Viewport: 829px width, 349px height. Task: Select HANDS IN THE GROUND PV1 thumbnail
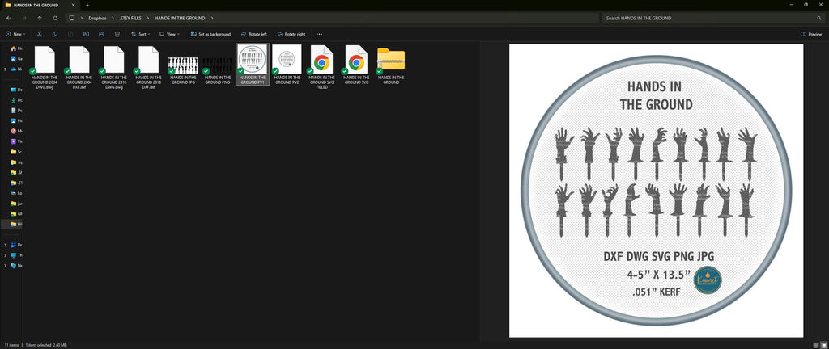[x=253, y=65]
